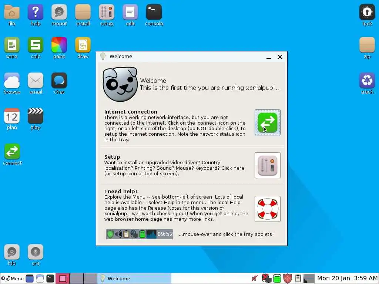
Task: Switch to the second virtual desktop in pager
Action: click(77, 278)
